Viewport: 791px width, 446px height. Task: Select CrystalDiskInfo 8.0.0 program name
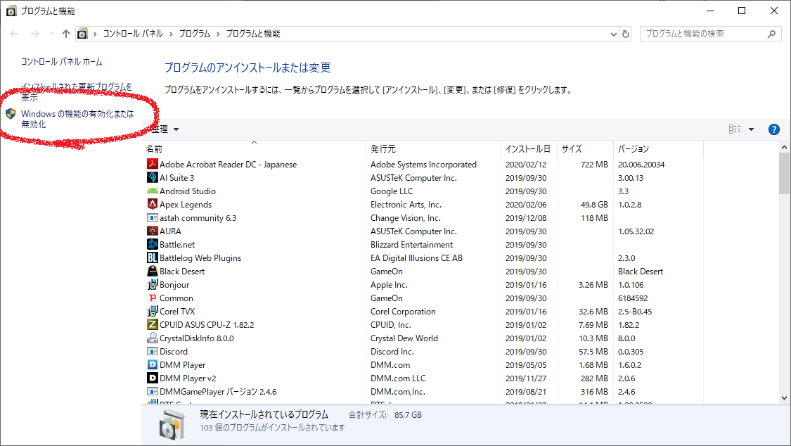point(197,338)
